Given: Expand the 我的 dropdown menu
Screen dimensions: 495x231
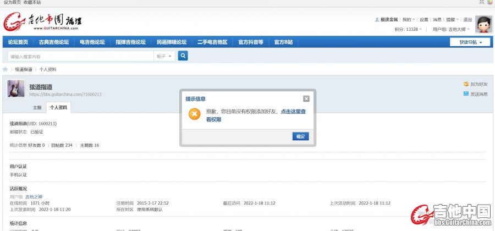Looking at the screenshot, I should 408,20.
